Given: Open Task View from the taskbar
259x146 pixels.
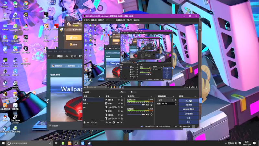Looking at the screenshot, I should click(x=56, y=143).
